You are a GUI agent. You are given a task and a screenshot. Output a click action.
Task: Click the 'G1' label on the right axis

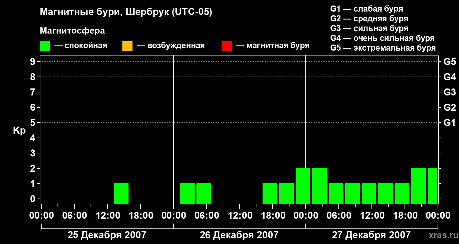(450, 123)
